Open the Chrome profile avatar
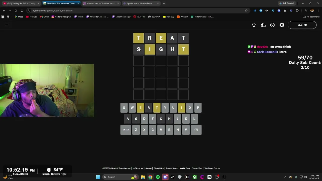 pyautogui.click(x=312, y=11)
